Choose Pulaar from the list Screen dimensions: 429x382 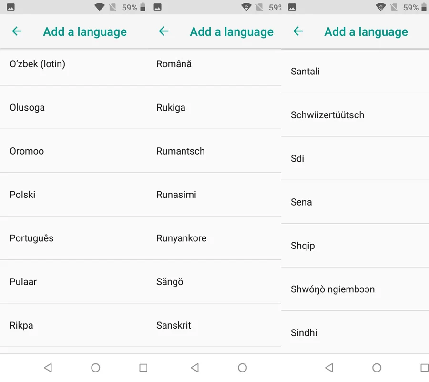[x=73, y=281]
